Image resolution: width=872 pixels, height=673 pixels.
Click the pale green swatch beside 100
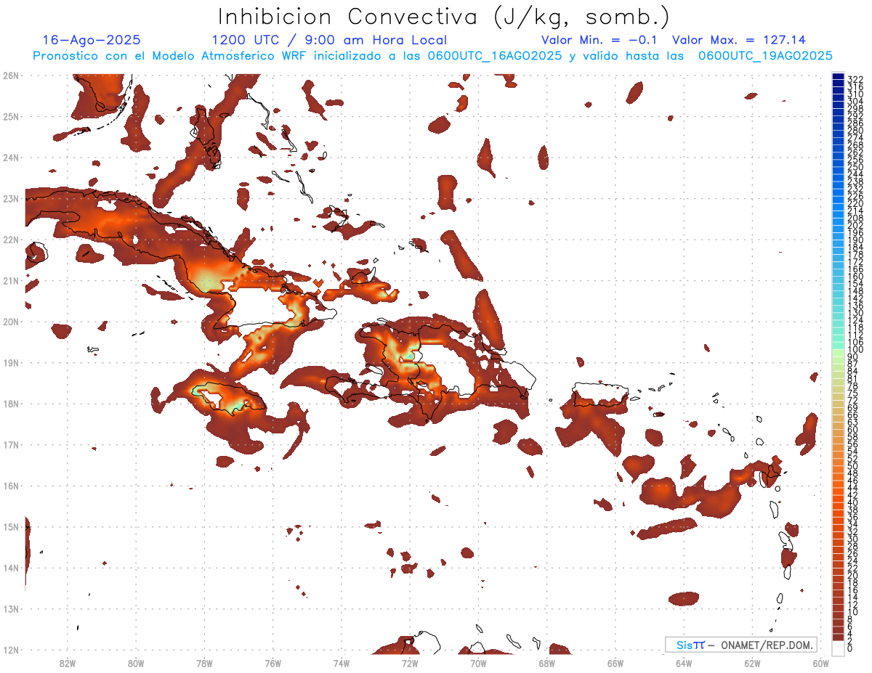pos(839,353)
